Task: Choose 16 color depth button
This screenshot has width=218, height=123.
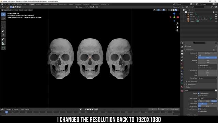Action: pyautogui.click(x=212, y=104)
